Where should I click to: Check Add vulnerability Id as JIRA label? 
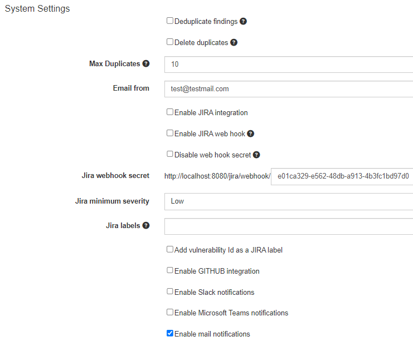pyautogui.click(x=170, y=250)
